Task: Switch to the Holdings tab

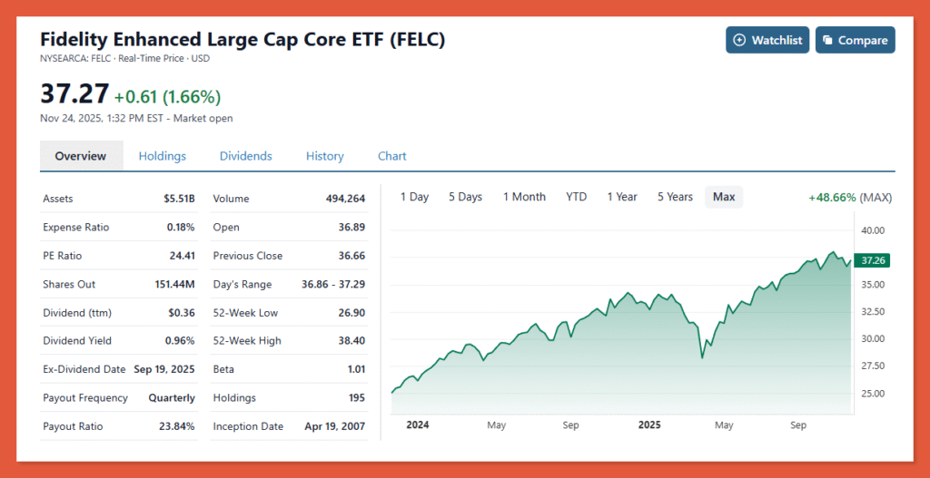Action: [162, 156]
